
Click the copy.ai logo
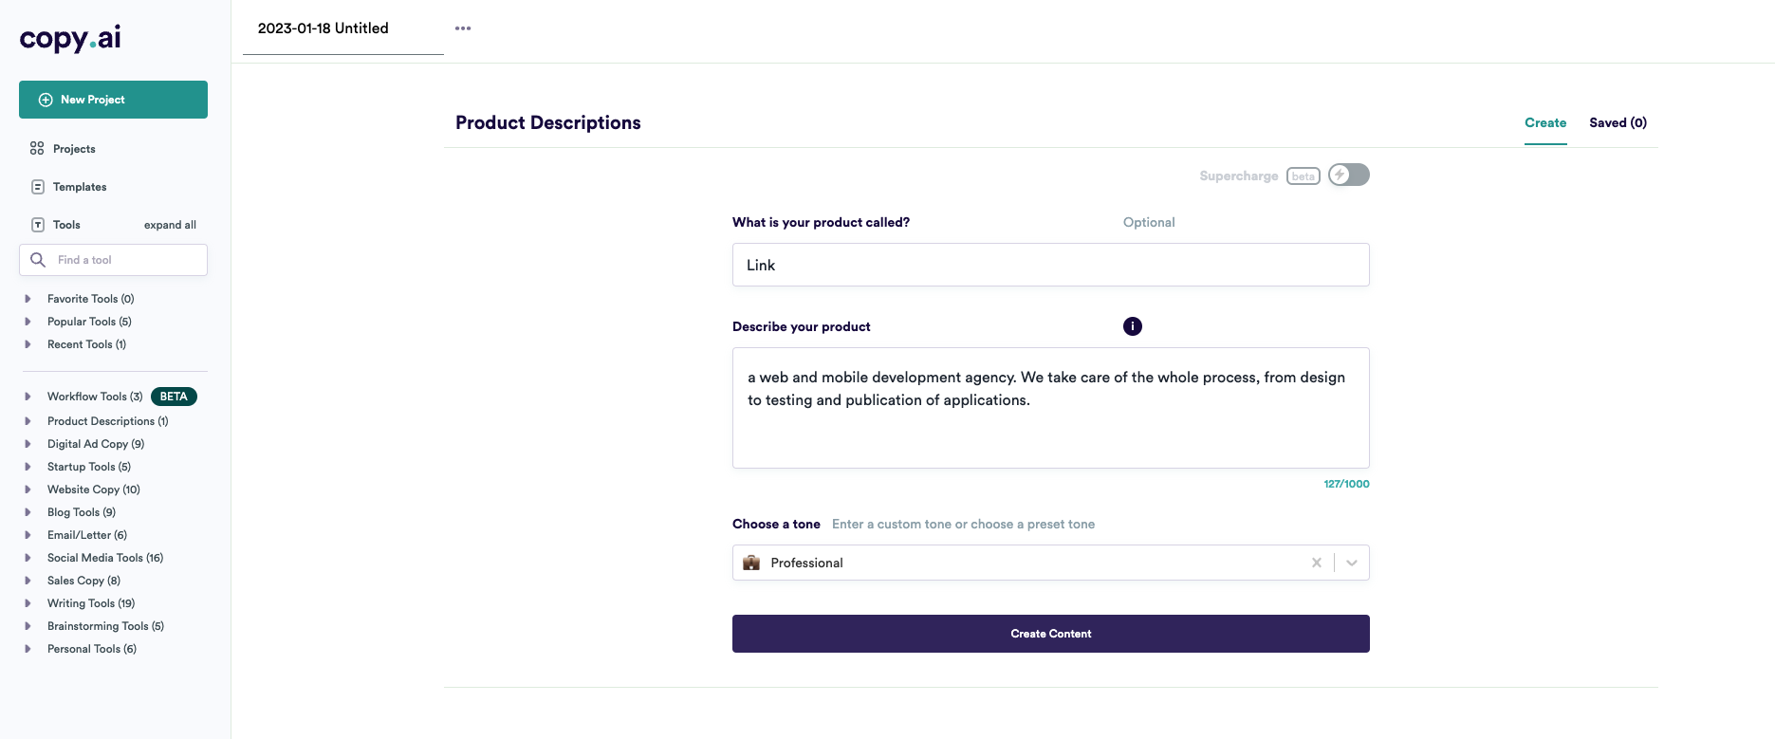[70, 38]
